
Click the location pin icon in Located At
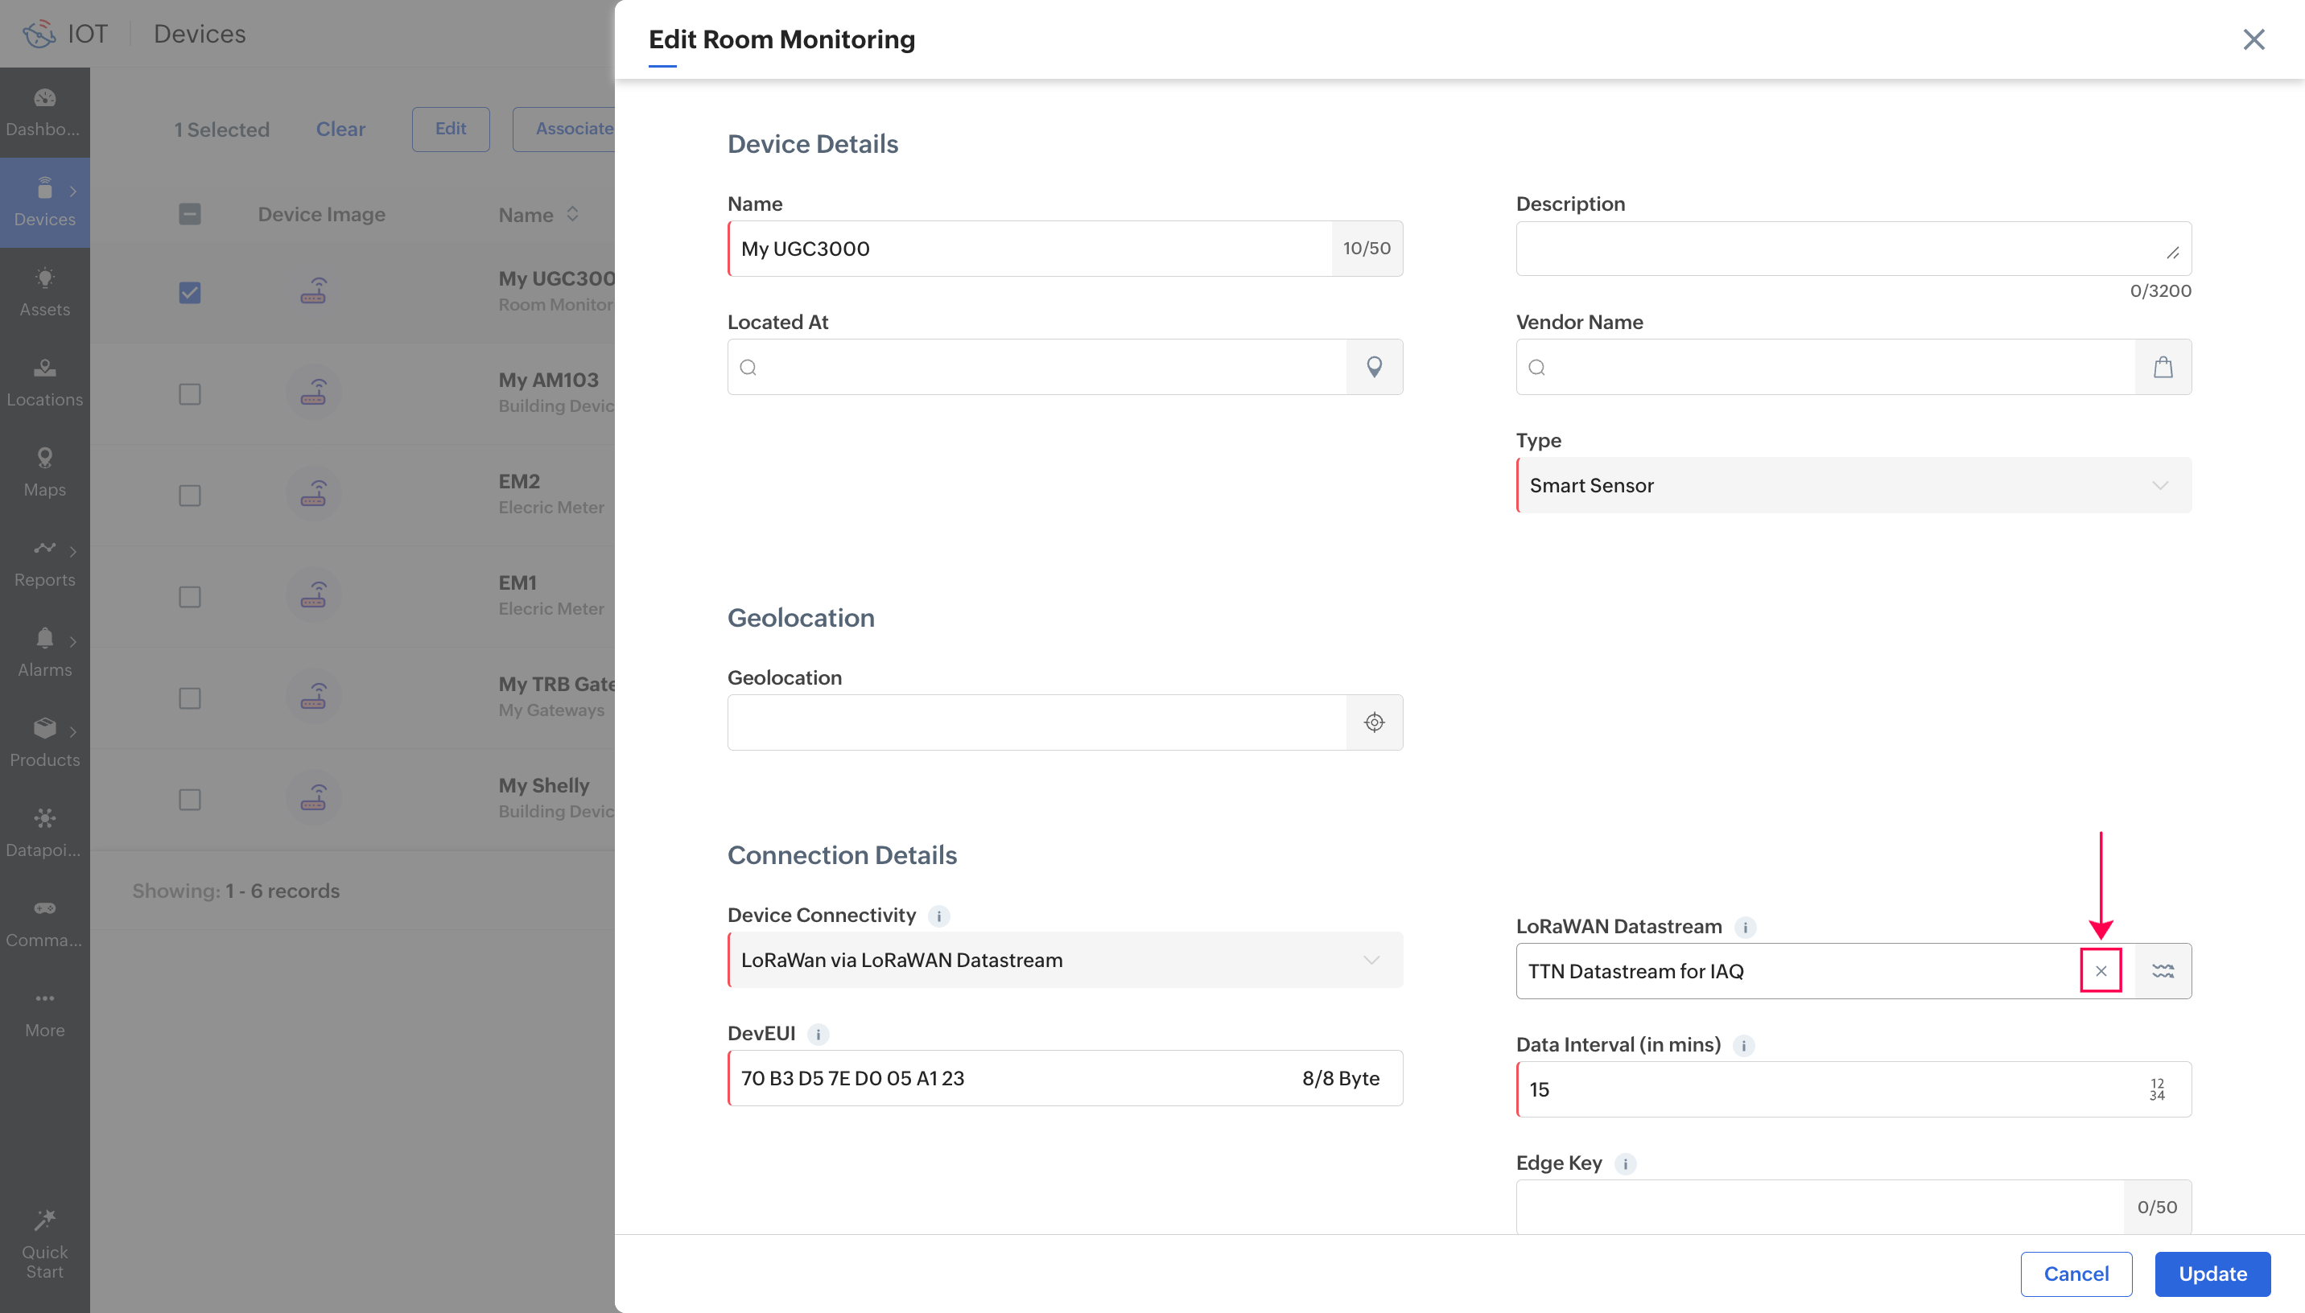point(1374,367)
